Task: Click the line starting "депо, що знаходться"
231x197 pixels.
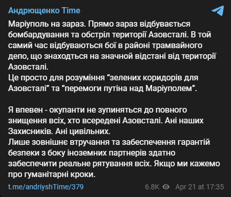Action: coord(112,56)
